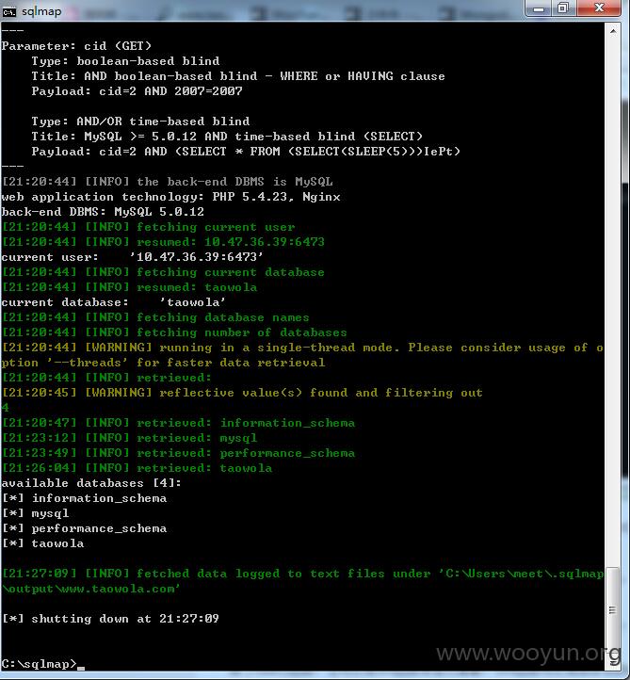Click the 'fetching current user' log line

click(148, 227)
